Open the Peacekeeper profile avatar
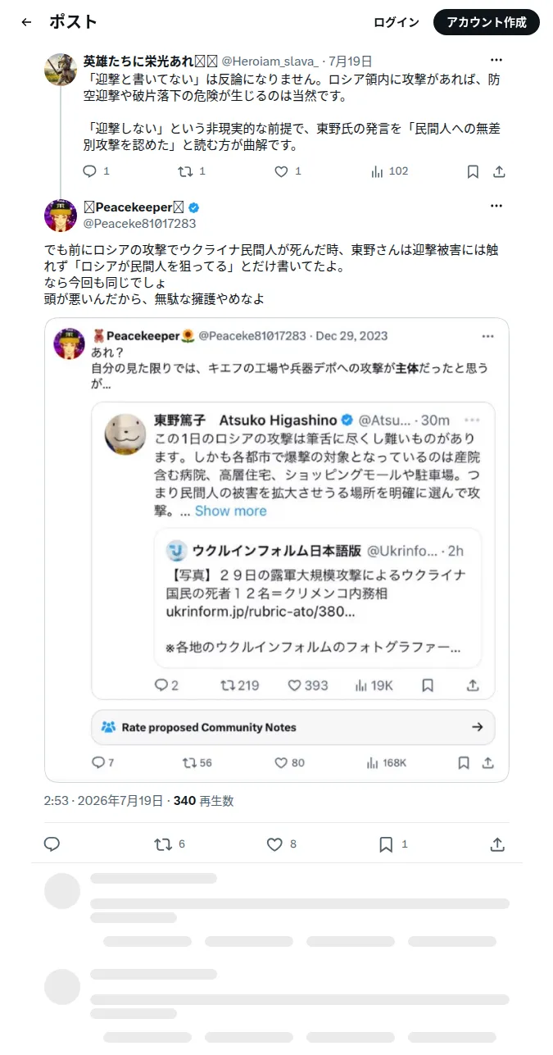Viewport: 553px width, 1055px height. point(61,215)
